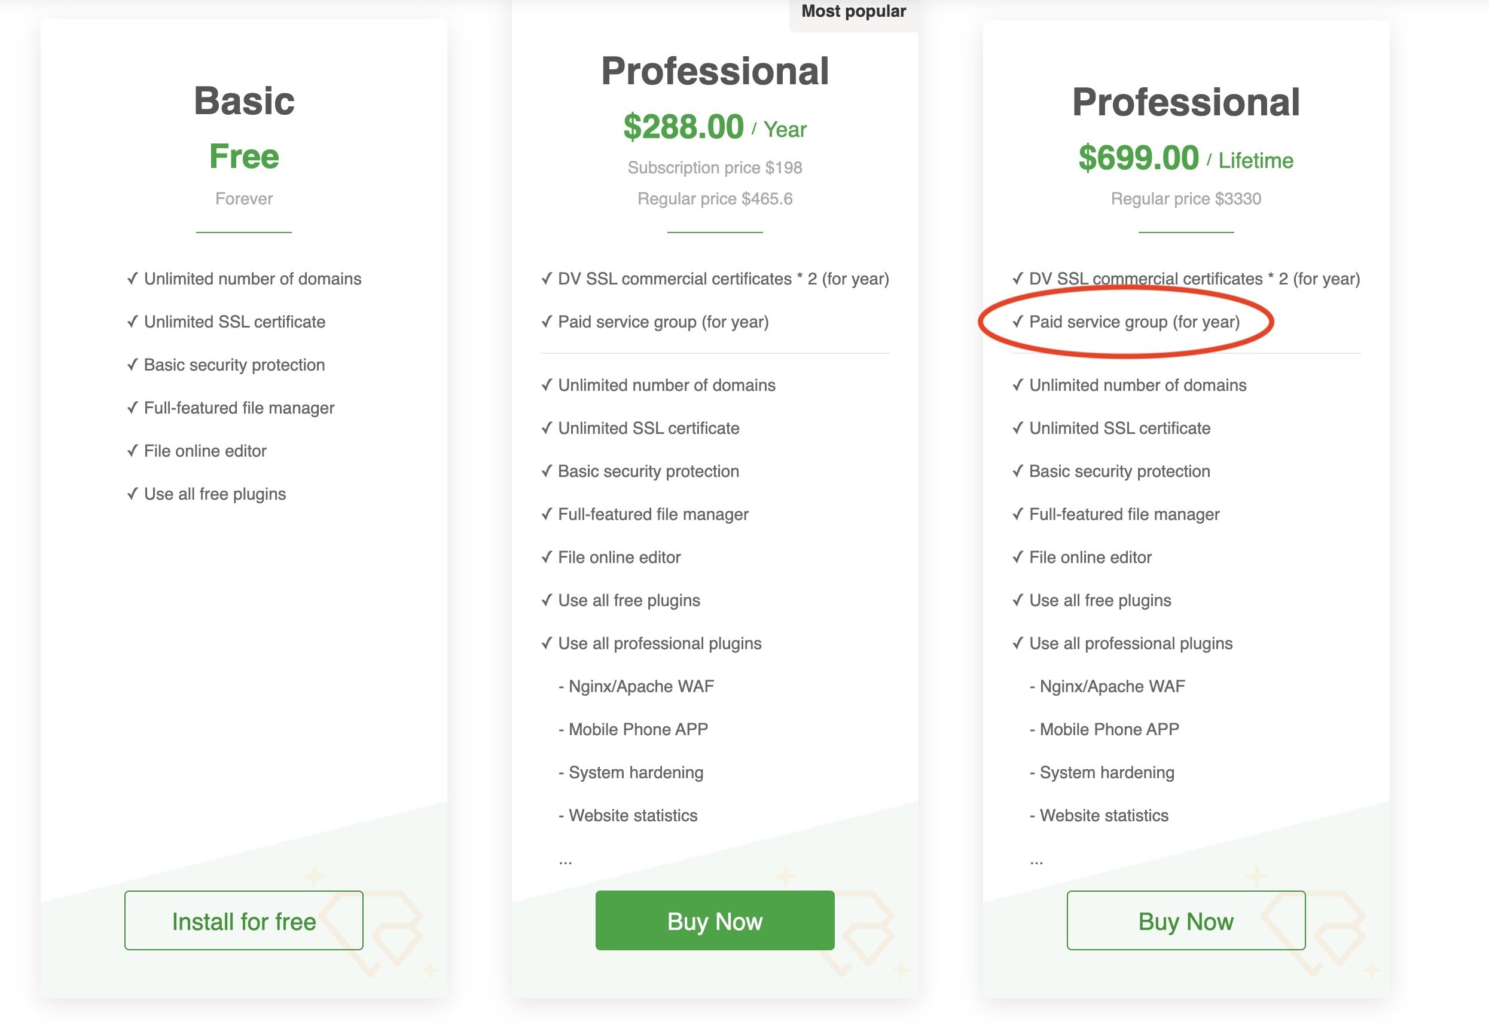Click the $288.00 / Year price
The image size is (1489, 1028).
click(714, 127)
